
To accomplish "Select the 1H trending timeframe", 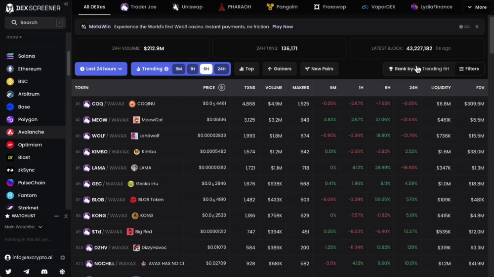I will (x=193, y=69).
